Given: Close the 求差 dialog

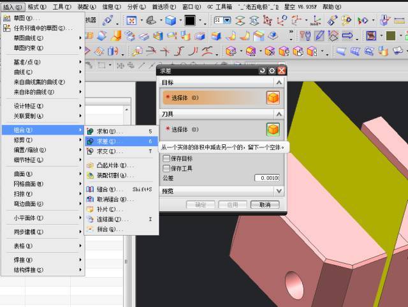Looking at the screenshot, I should 281,71.
